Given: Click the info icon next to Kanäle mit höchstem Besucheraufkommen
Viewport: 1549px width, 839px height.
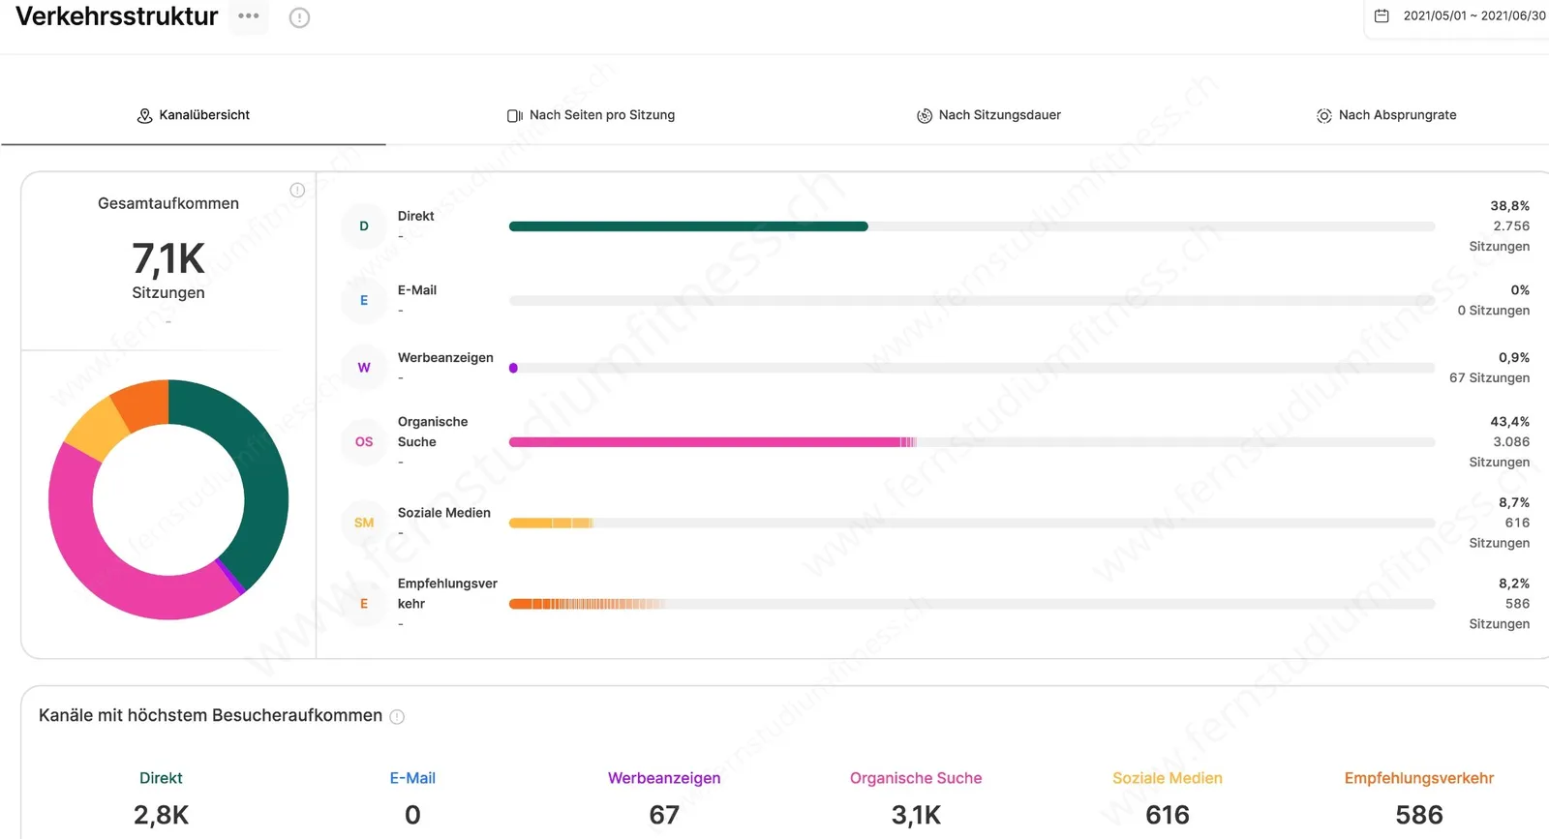Looking at the screenshot, I should (397, 717).
